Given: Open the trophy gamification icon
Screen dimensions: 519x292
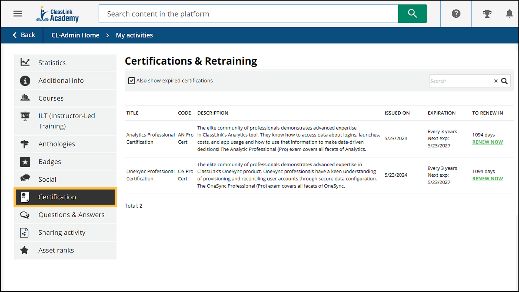Looking at the screenshot, I should 487,14.
